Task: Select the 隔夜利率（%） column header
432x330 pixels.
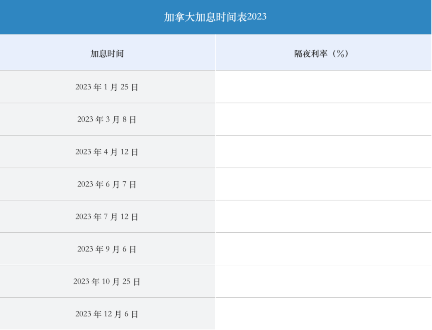Action: pos(324,53)
